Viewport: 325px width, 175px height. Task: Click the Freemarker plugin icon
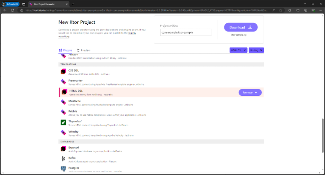(63, 82)
